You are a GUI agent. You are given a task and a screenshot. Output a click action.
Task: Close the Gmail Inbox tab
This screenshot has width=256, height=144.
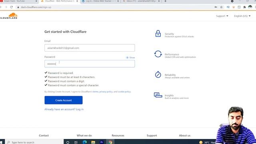click(x=159, y=1)
